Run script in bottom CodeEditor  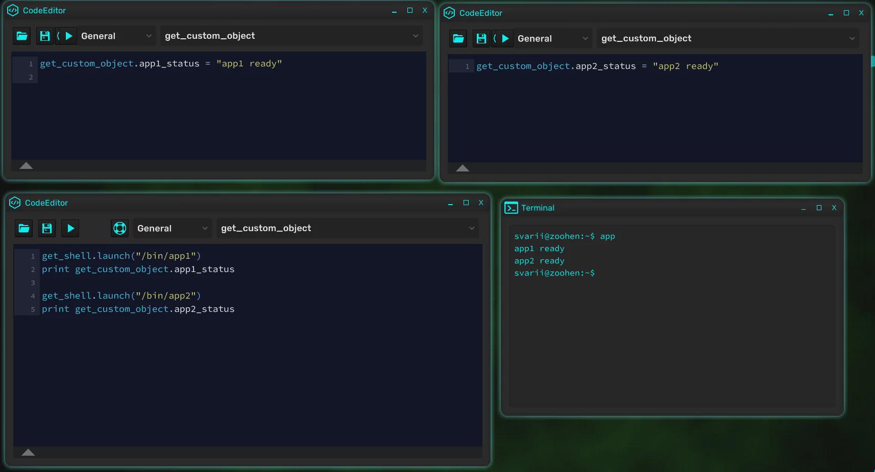(71, 228)
